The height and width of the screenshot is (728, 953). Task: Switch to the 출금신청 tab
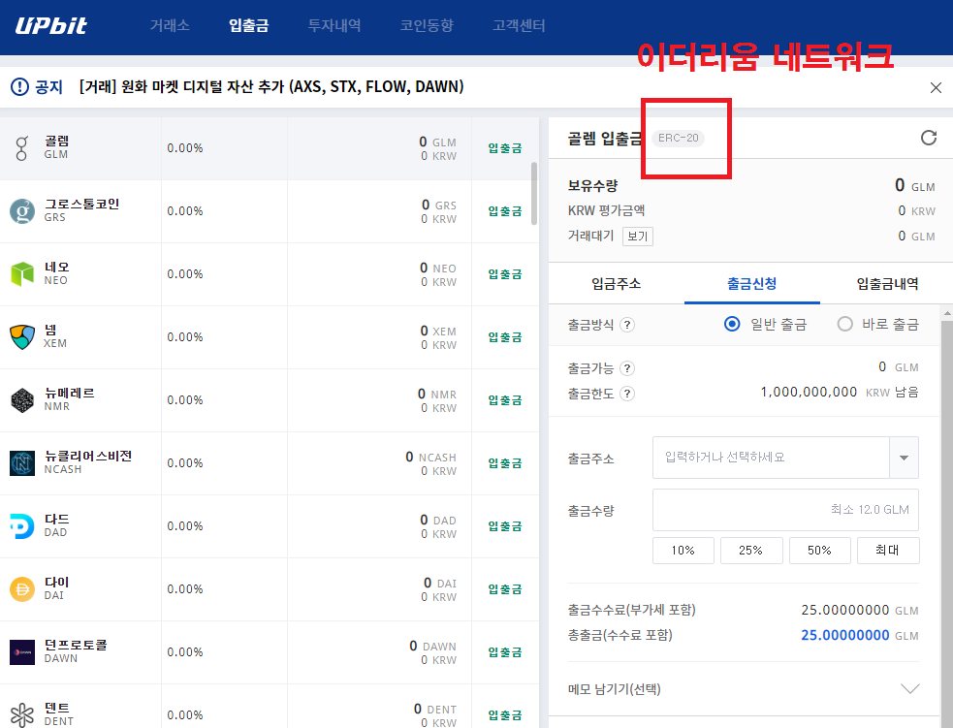pyautogui.click(x=751, y=284)
